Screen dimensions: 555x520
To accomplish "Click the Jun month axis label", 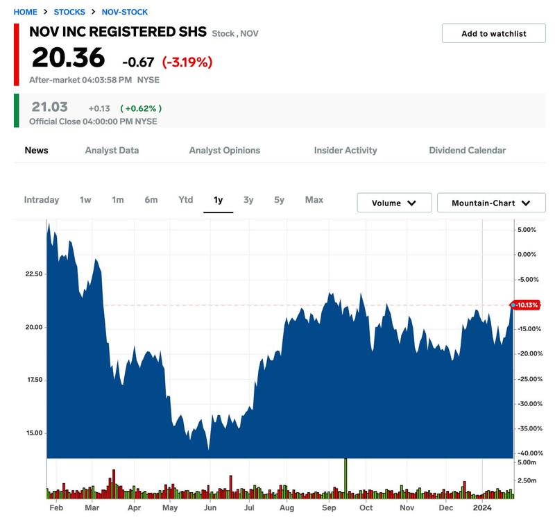I will click(x=210, y=508).
